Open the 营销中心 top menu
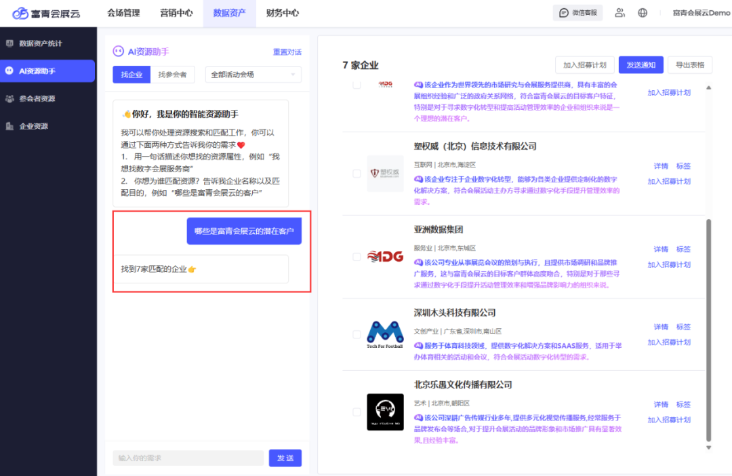 coord(176,13)
